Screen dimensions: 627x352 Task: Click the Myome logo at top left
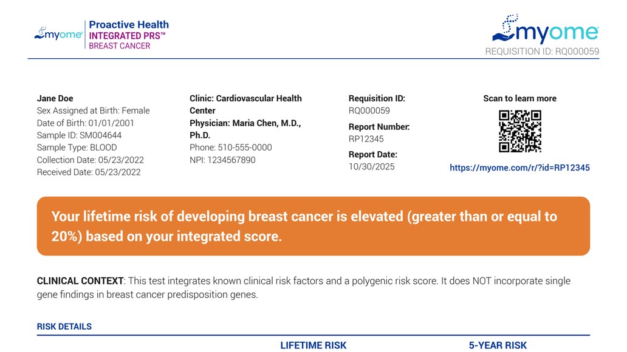58,35
